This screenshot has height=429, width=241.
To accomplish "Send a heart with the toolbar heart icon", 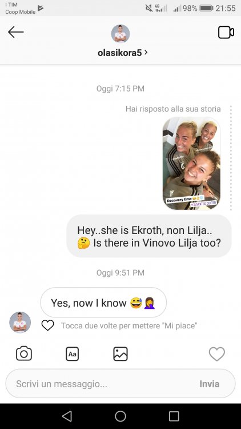I will 217,353.
